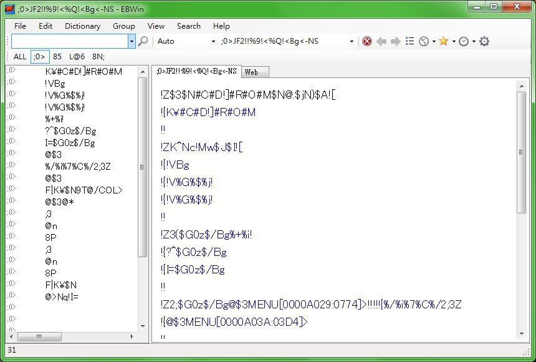This screenshot has height=362, width=536.
Task: Click the star favorites icon
Action: point(444,41)
